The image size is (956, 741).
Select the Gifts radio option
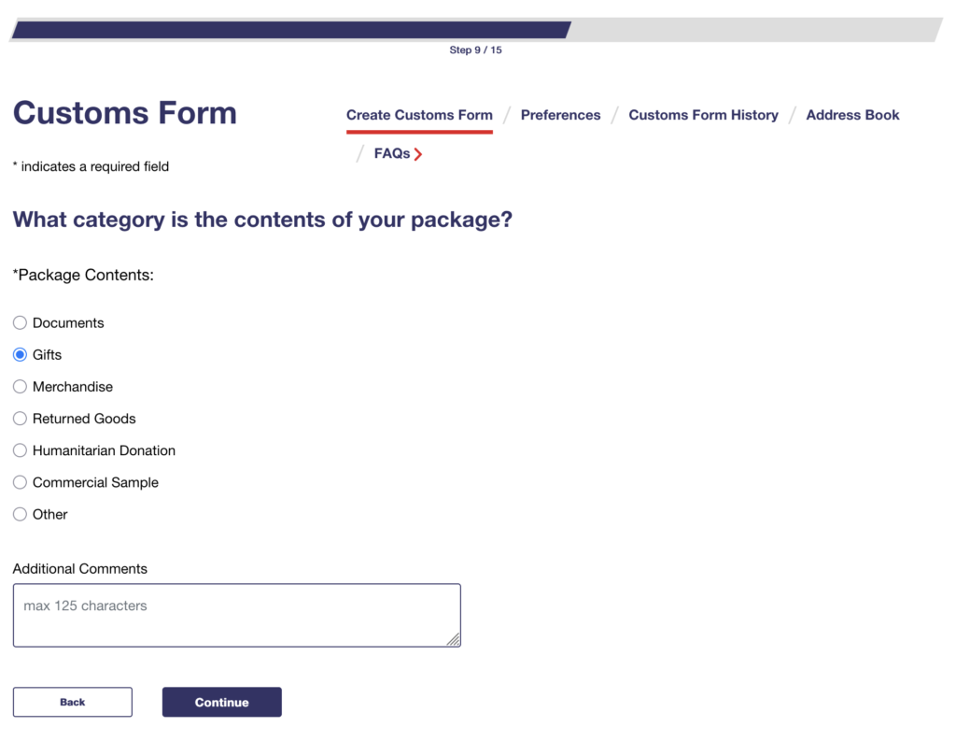[x=20, y=355]
